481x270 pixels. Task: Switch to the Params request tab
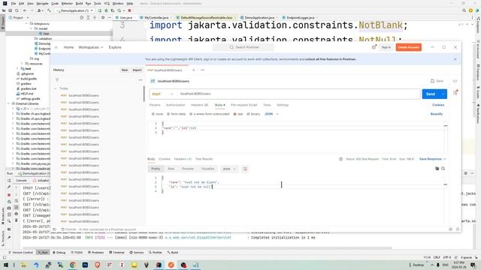coord(155,105)
